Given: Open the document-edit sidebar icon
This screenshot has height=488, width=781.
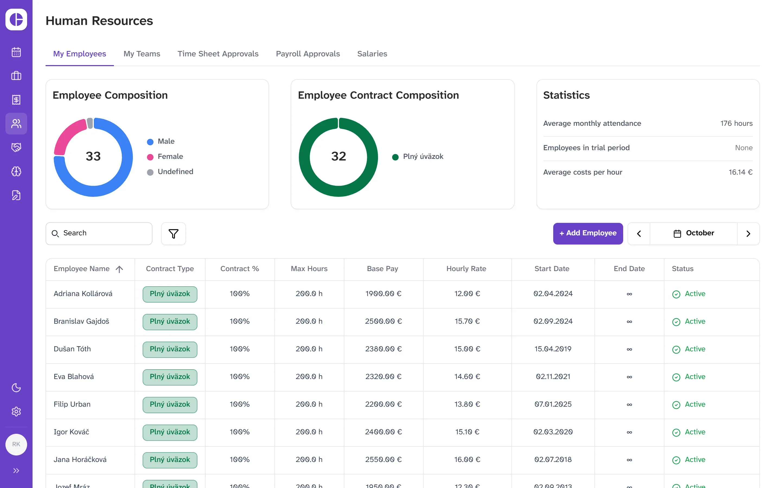Looking at the screenshot, I should point(16,195).
